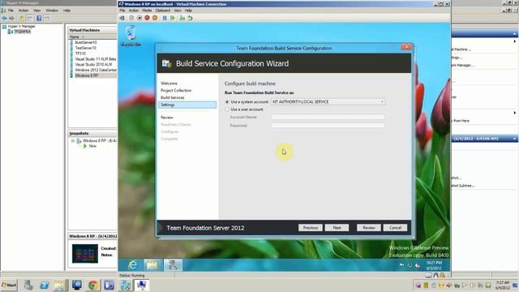519x292 pixels.
Task: Open Media menu in VM Connection window
Action: click(x=147, y=11)
